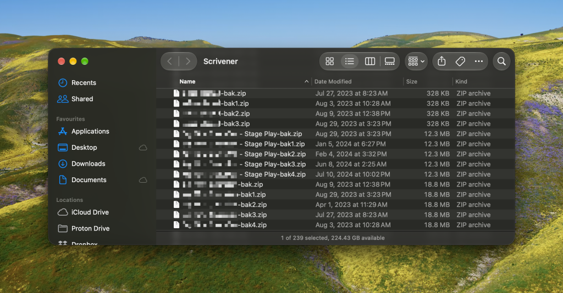Sort by the Size column header
The height and width of the screenshot is (293, 563).
point(411,82)
